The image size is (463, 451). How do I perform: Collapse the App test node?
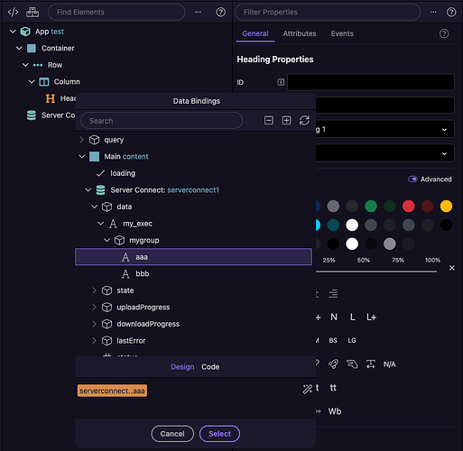(x=13, y=32)
